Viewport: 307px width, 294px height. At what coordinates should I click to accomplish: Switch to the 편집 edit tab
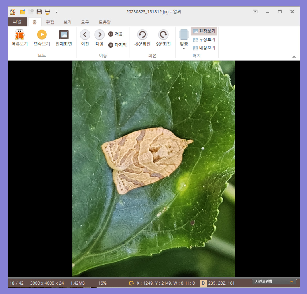click(x=50, y=22)
